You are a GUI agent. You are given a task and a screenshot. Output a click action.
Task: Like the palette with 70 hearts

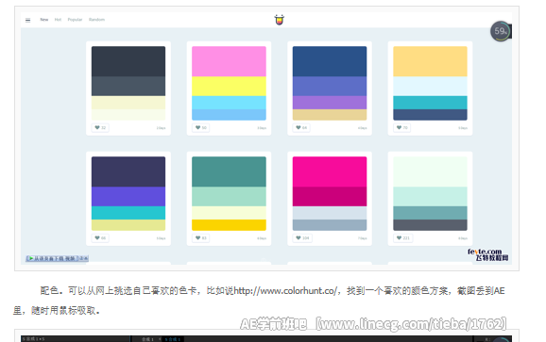pyautogui.click(x=402, y=128)
